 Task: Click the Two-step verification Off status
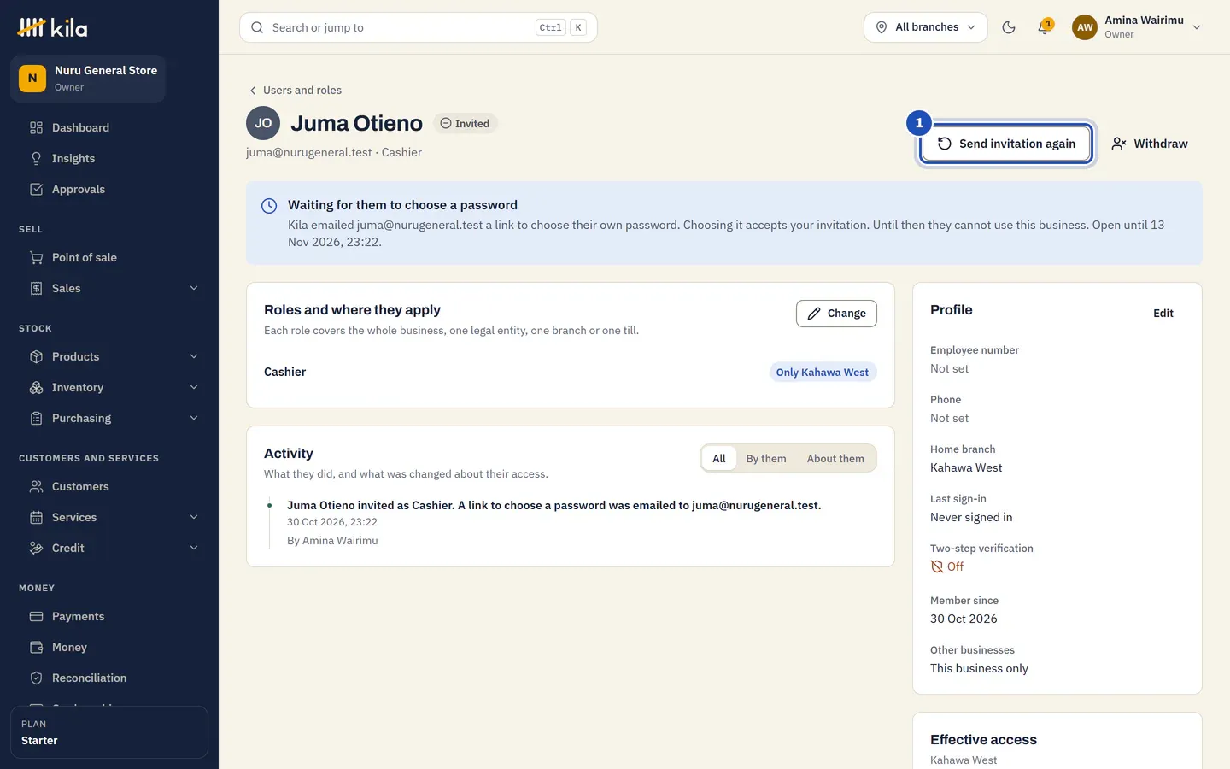tap(947, 567)
